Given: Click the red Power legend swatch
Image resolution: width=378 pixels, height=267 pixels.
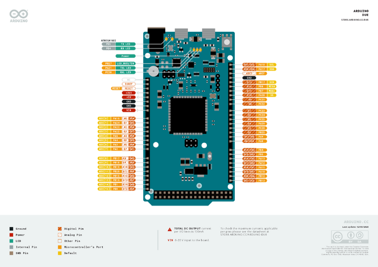Looking at the screenshot, I should coord(11,235).
